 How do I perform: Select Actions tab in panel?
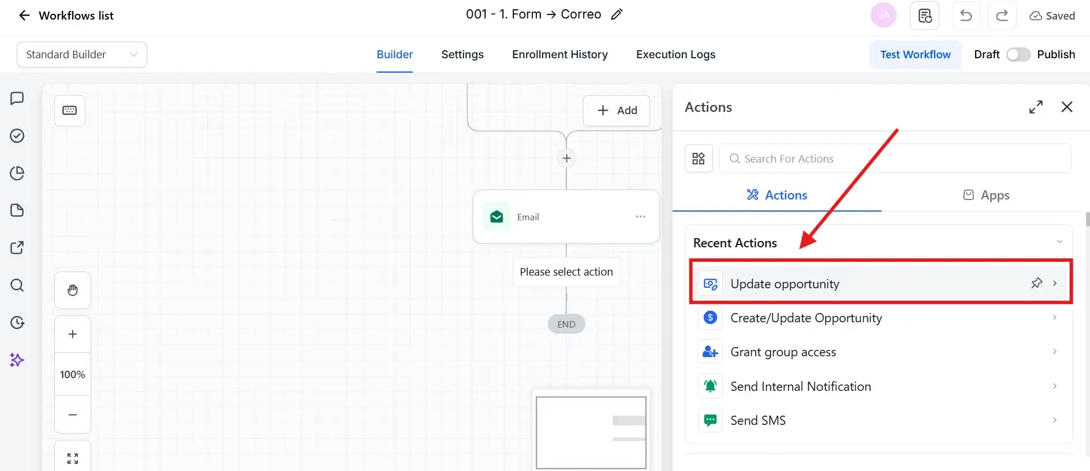[777, 195]
